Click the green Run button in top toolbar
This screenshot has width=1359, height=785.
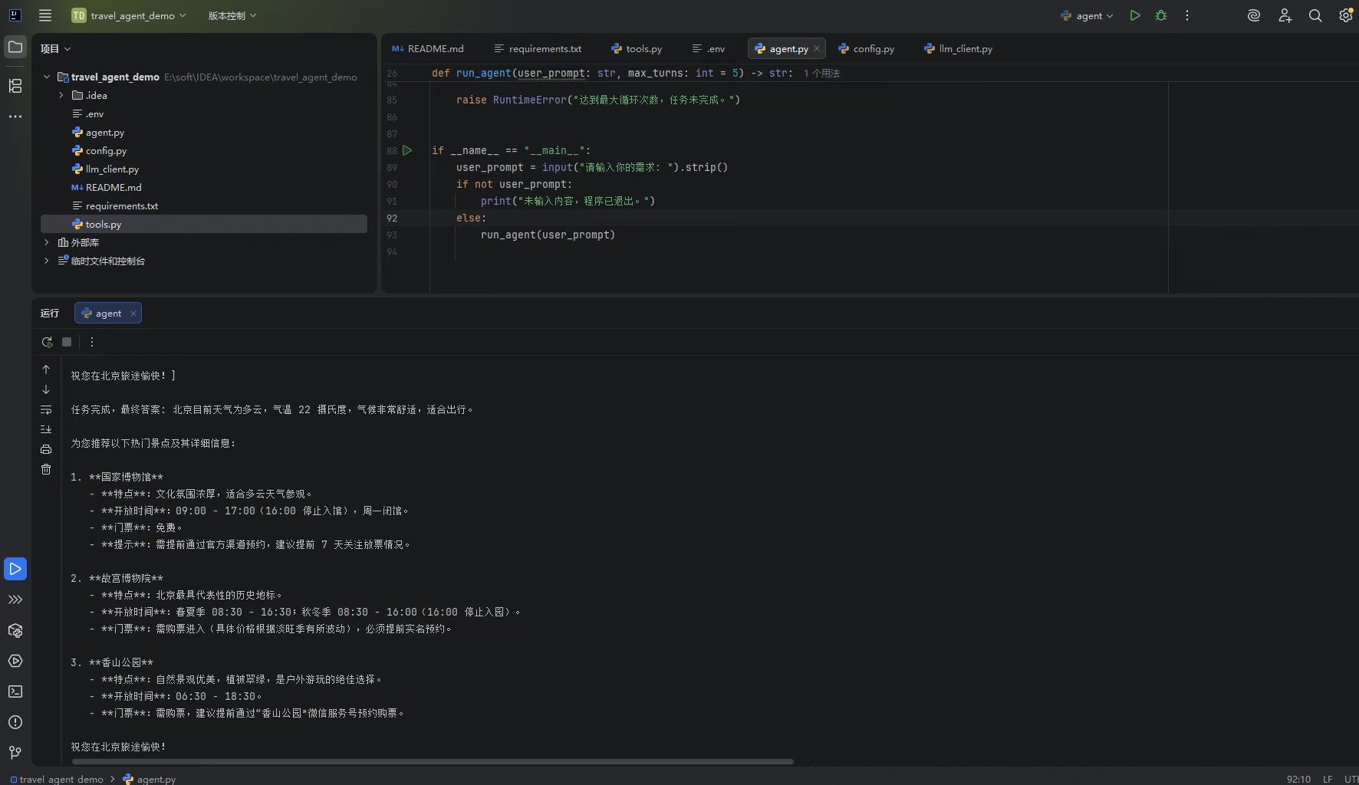[1135, 15]
